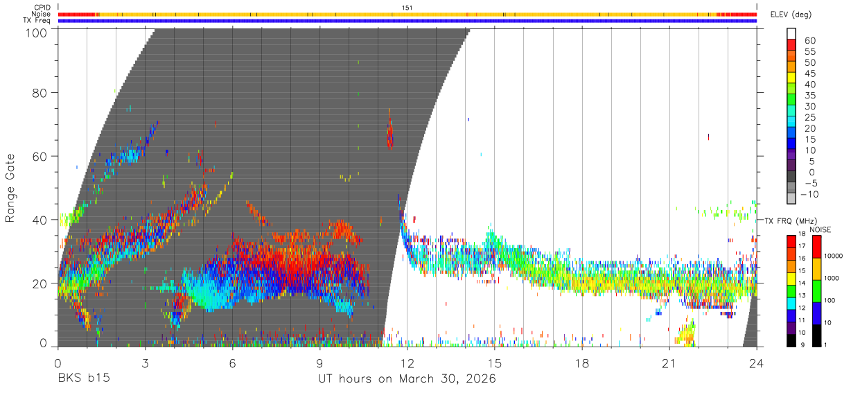
Task: Click the Noise row label
Action: (x=41, y=14)
